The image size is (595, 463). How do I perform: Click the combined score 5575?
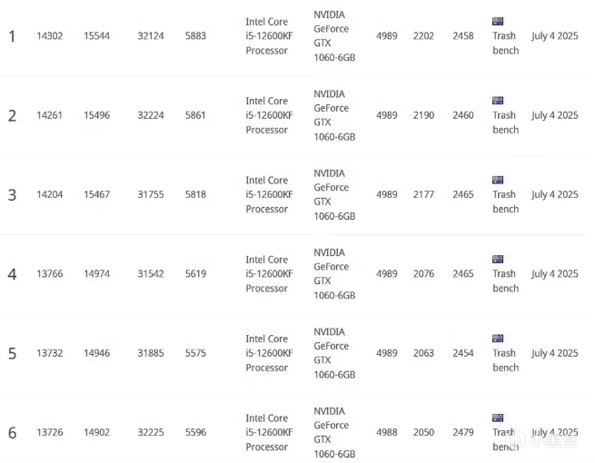pyautogui.click(x=195, y=353)
